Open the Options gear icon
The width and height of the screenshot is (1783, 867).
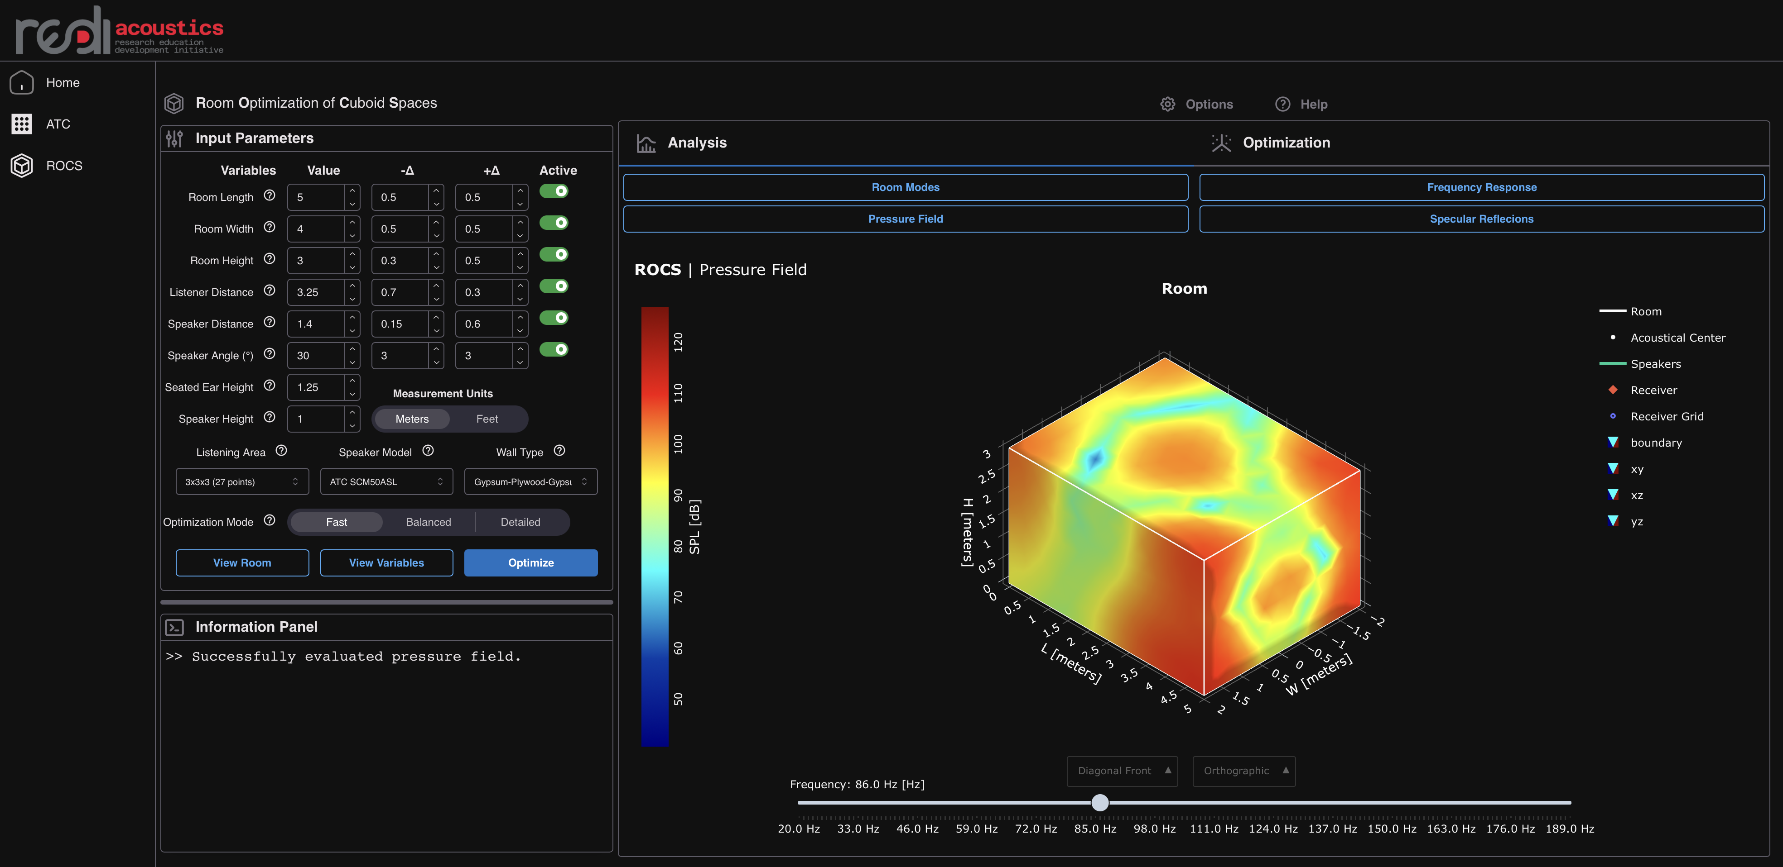pyautogui.click(x=1168, y=105)
